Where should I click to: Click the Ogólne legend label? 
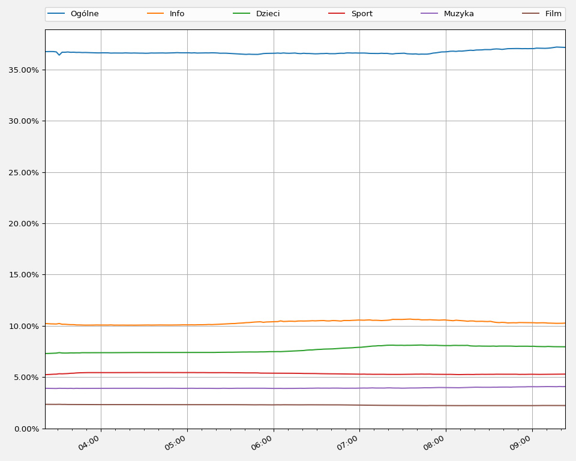pyautogui.click(x=85, y=14)
